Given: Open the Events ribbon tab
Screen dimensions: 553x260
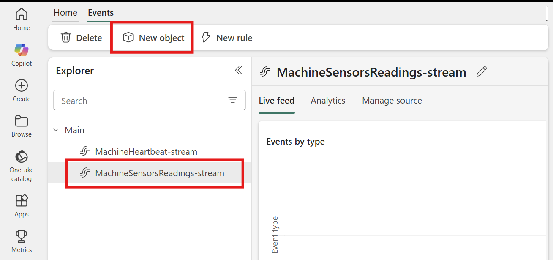Looking at the screenshot, I should click(101, 13).
